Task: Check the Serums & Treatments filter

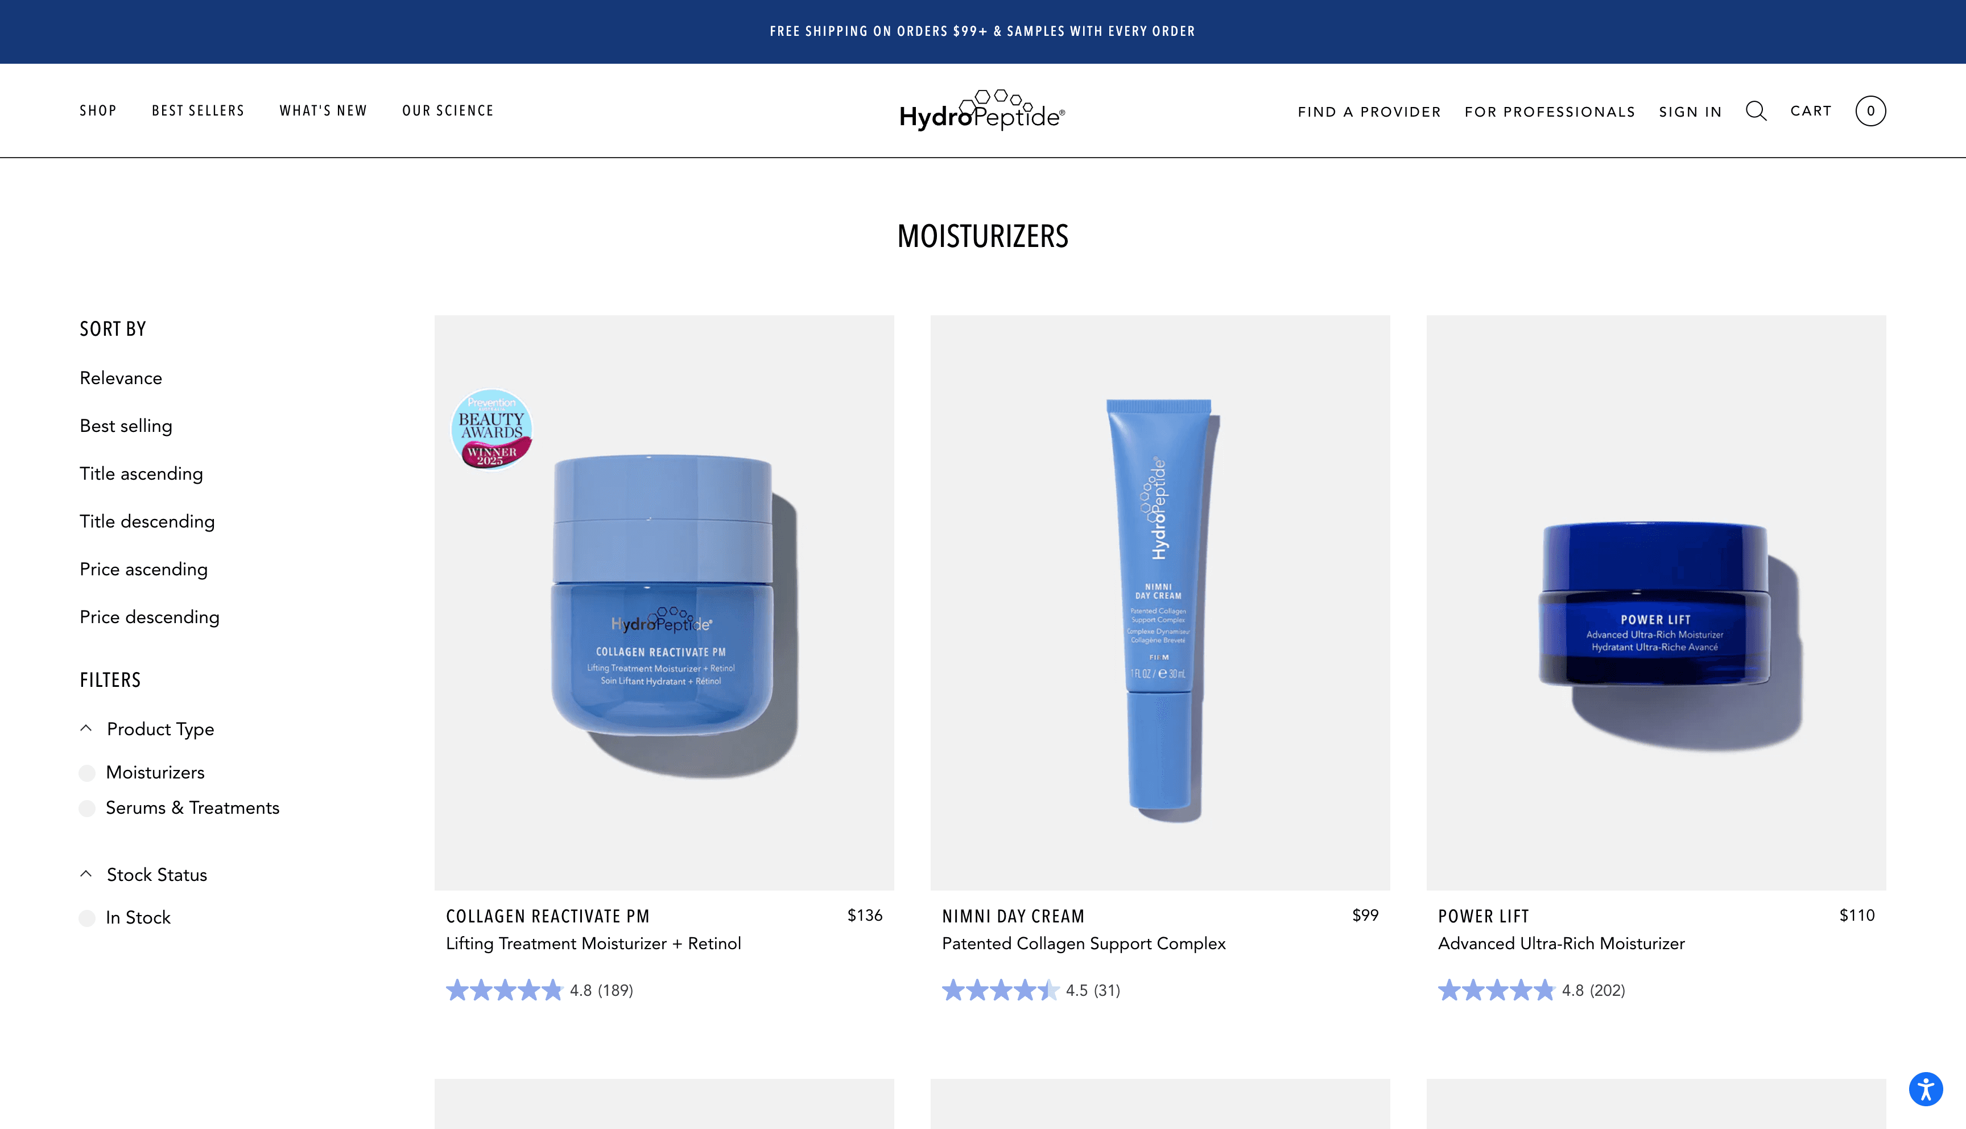Action: (88, 809)
